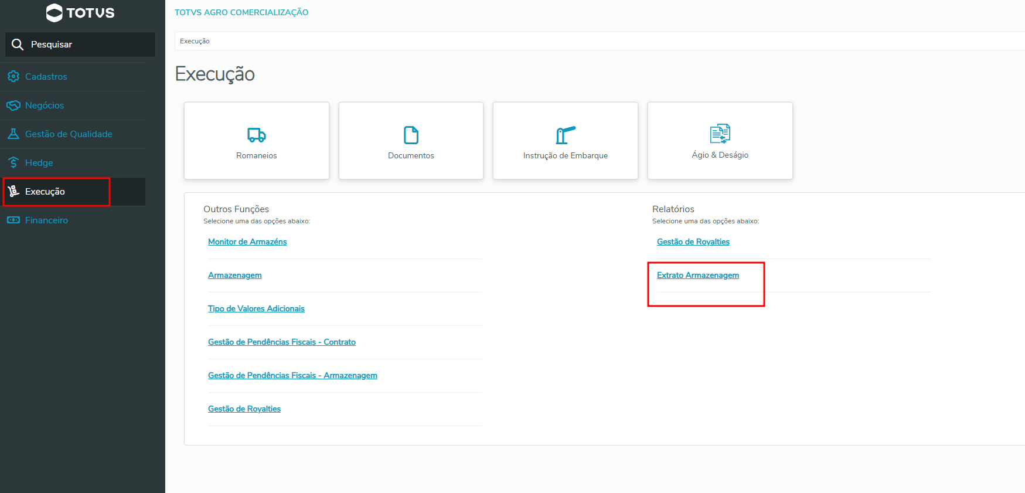The width and height of the screenshot is (1025, 493).
Task: Open the Romaneios card
Action: [257, 141]
